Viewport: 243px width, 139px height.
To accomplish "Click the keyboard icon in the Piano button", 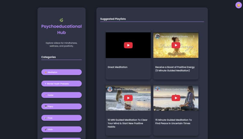I will 46,106.
